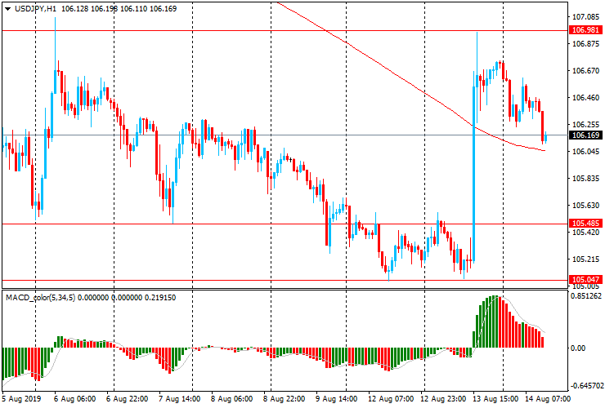The height and width of the screenshot is (408, 605).
Task: Click the 0.851262 MACD scale value
Action: point(586,296)
